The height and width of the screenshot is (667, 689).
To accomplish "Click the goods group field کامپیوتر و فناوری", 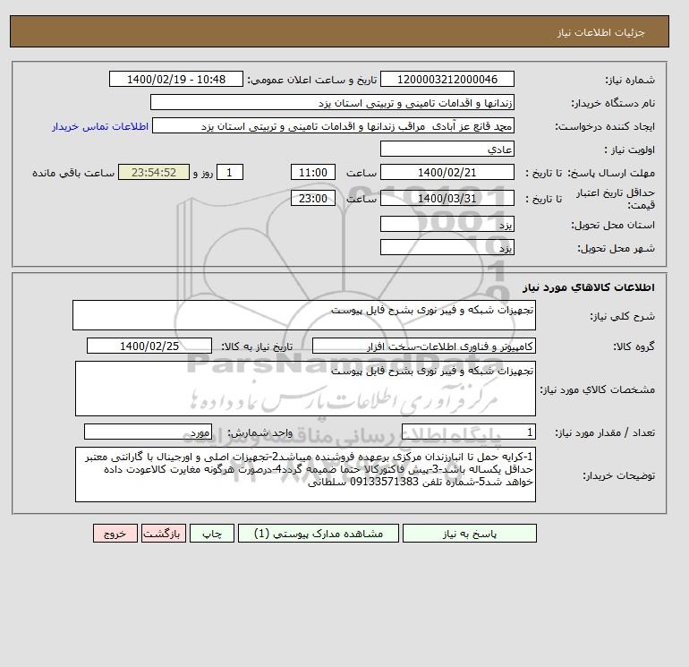I will click(x=424, y=346).
